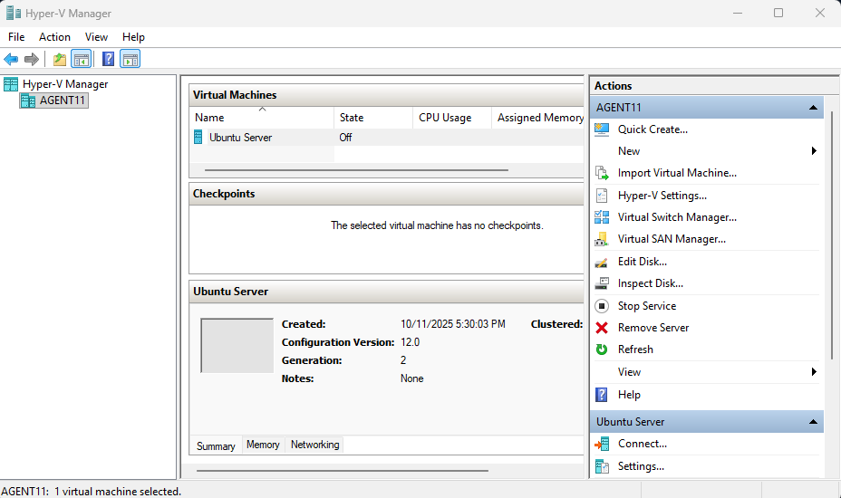
Task: Click Connect... under Ubuntu Server
Action: [642, 444]
